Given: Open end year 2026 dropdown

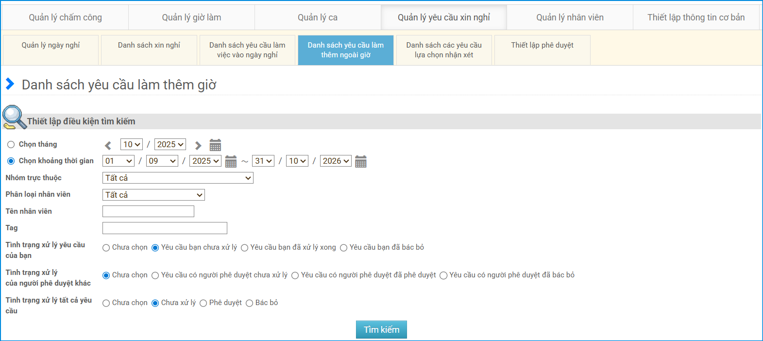Looking at the screenshot, I should click(x=336, y=161).
